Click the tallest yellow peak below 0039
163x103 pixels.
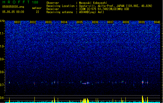click(143, 99)
